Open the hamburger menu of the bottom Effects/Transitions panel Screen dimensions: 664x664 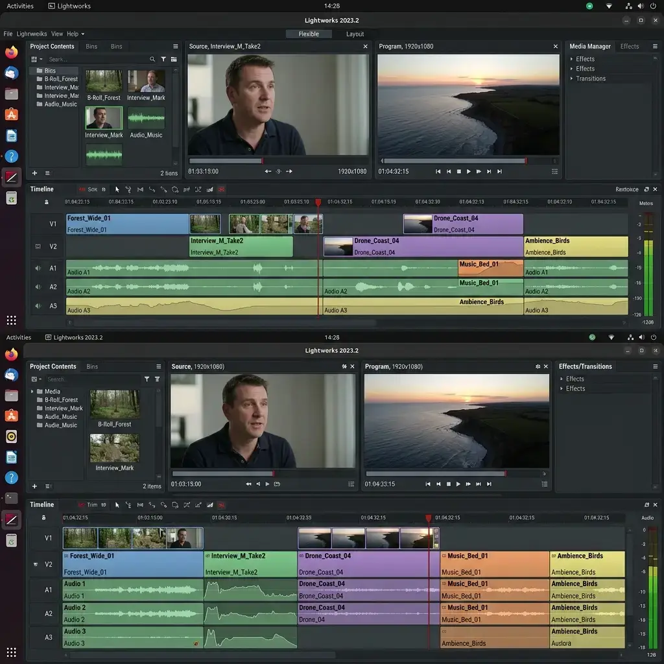[655, 366]
